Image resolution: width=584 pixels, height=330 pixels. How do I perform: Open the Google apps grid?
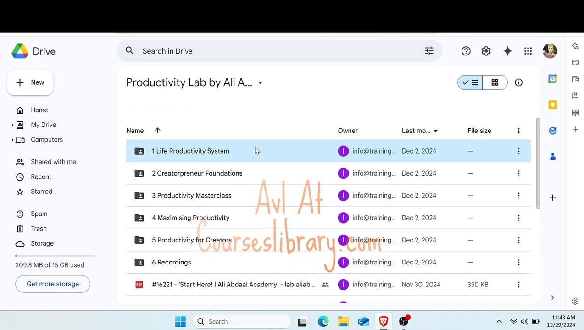528,51
